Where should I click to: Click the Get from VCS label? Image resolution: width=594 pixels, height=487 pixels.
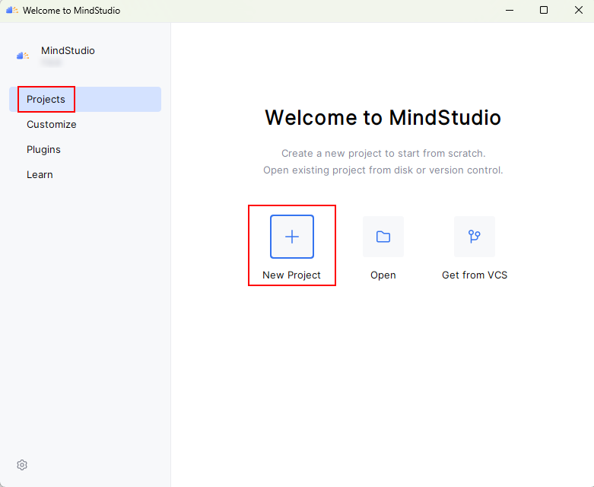475,275
